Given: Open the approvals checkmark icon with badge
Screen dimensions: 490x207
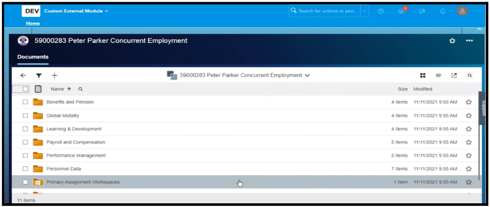Looking at the screenshot, I should coord(401,11).
